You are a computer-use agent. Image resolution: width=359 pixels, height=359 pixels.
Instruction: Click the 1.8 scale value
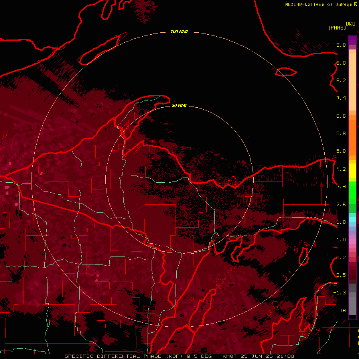341,222
